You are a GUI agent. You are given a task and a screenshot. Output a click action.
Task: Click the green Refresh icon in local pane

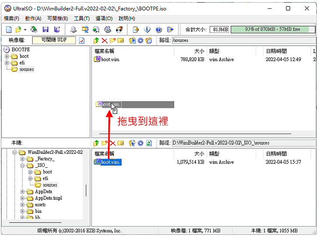pos(149,143)
